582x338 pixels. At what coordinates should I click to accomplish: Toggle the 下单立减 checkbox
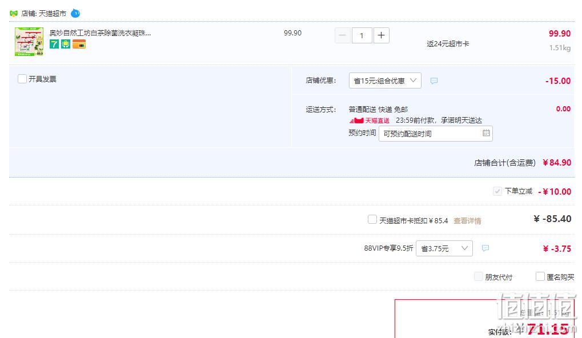click(x=497, y=191)
